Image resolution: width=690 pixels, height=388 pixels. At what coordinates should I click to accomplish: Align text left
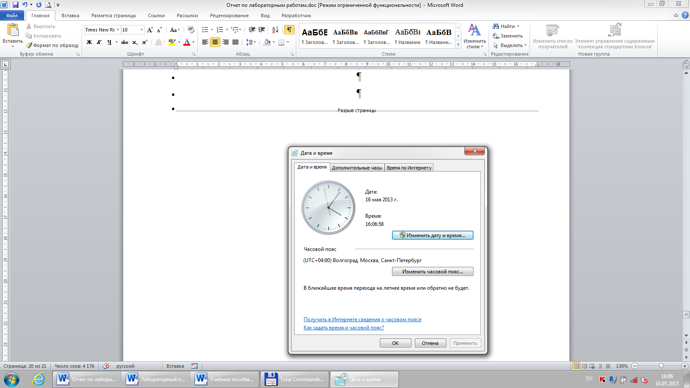click(x=205, y=42)
